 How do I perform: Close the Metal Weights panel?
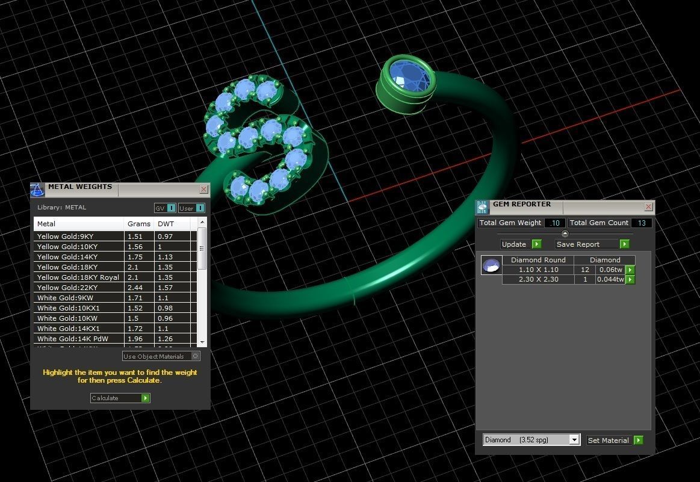(203, 189)
